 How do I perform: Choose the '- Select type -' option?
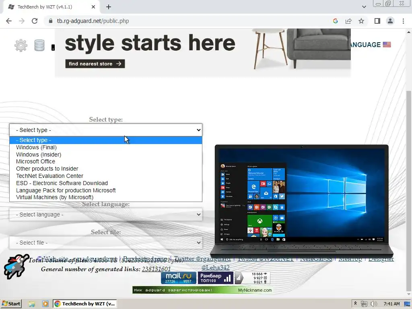point(106,140)
